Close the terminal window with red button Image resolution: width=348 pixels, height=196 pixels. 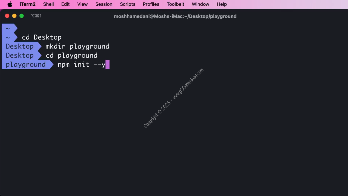click(x=7, y=16)
